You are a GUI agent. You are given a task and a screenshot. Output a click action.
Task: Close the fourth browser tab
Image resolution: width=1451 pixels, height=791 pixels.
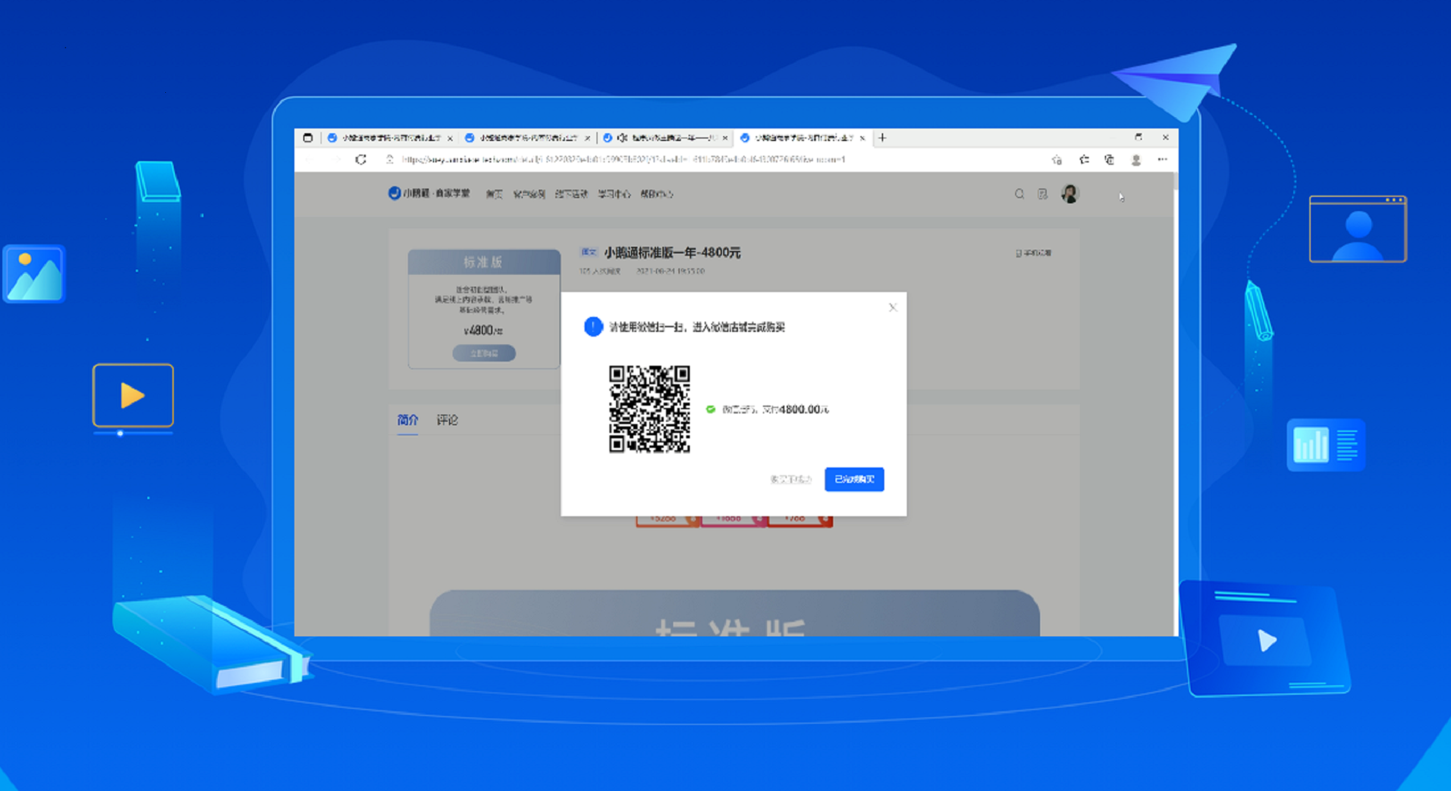[862, 138]
